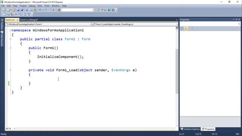Open Properties panel window position menu

[234, 20]
